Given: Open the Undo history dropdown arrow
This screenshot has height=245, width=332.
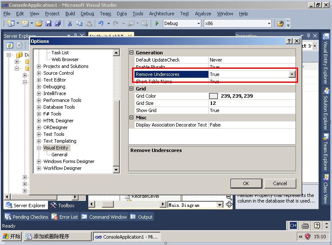Looking at the screenshot, I should click(x=108, y=23).
